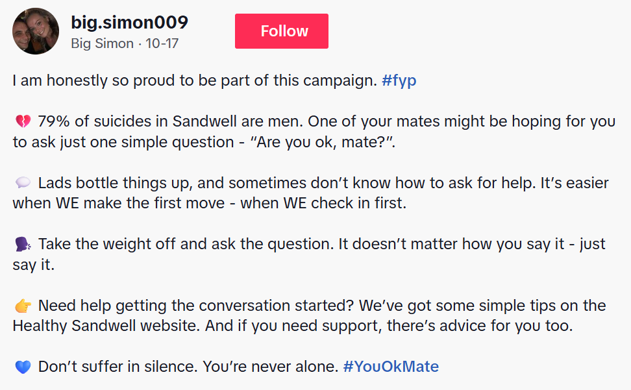Open big.simon009's profile avatar

36,31
